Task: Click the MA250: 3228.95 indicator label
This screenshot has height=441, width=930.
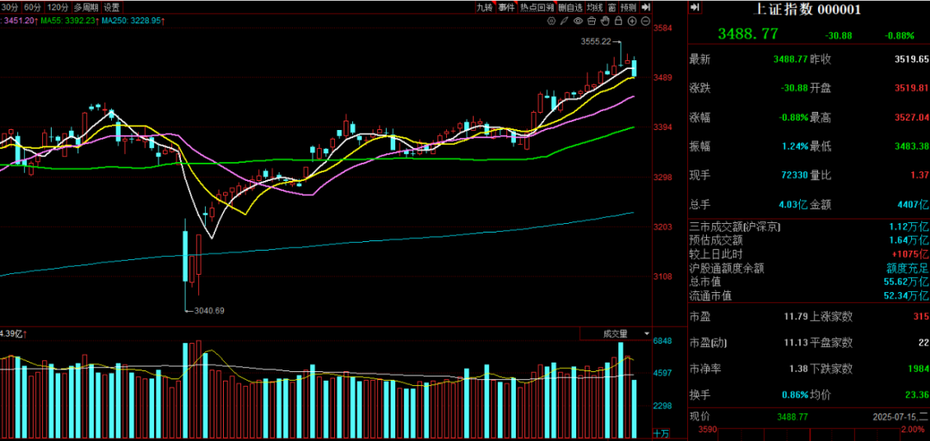Action: [x=133, y=21]
